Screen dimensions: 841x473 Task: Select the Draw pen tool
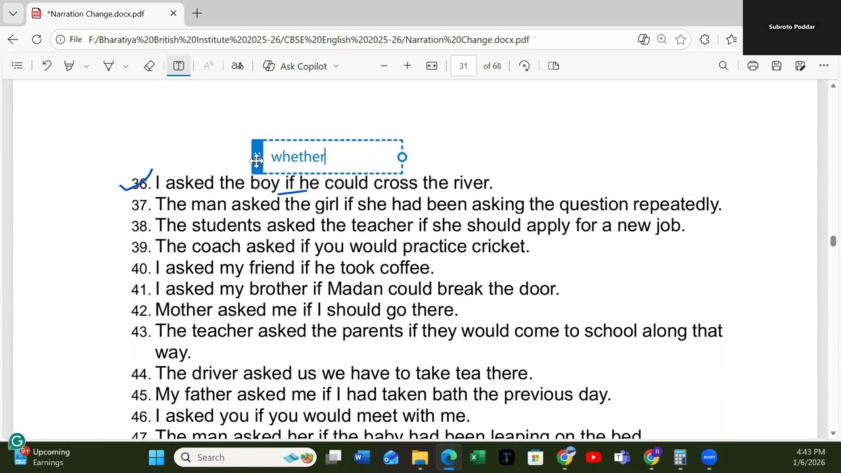click(108, 66)
